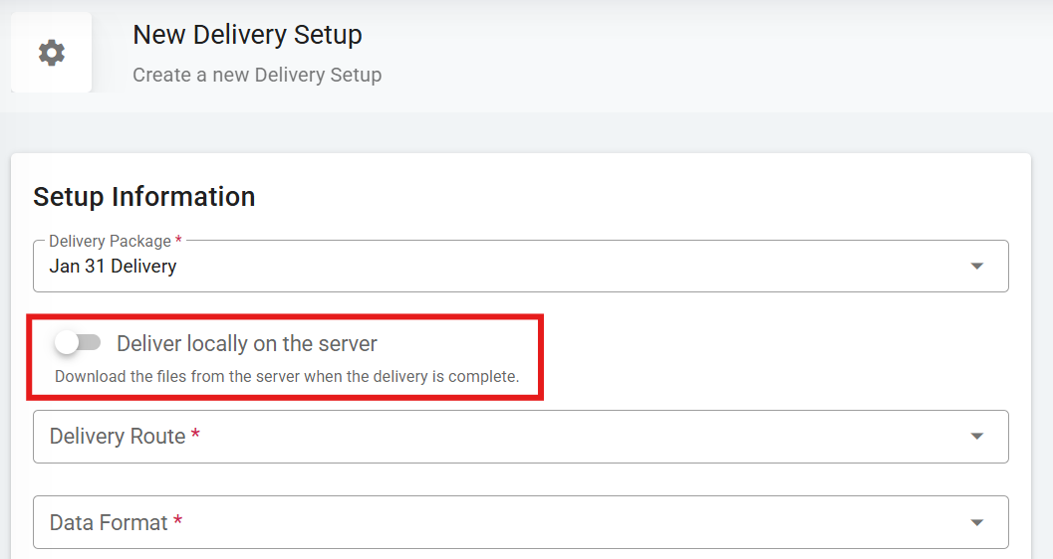The height and width of the screenshot is (559, 1053).
Task: Click the required asterisk beside Delivery Route
Action: coord(195,436)
